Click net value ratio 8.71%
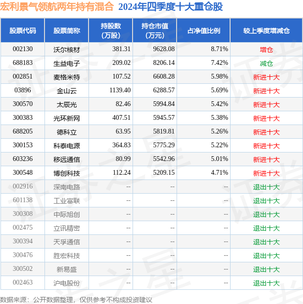The width and height of the screenshot is (303, 304). pyautogui.click(x=220, y=49)
